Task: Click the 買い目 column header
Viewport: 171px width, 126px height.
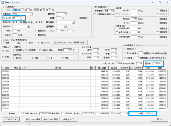Action: click(58, 68)
